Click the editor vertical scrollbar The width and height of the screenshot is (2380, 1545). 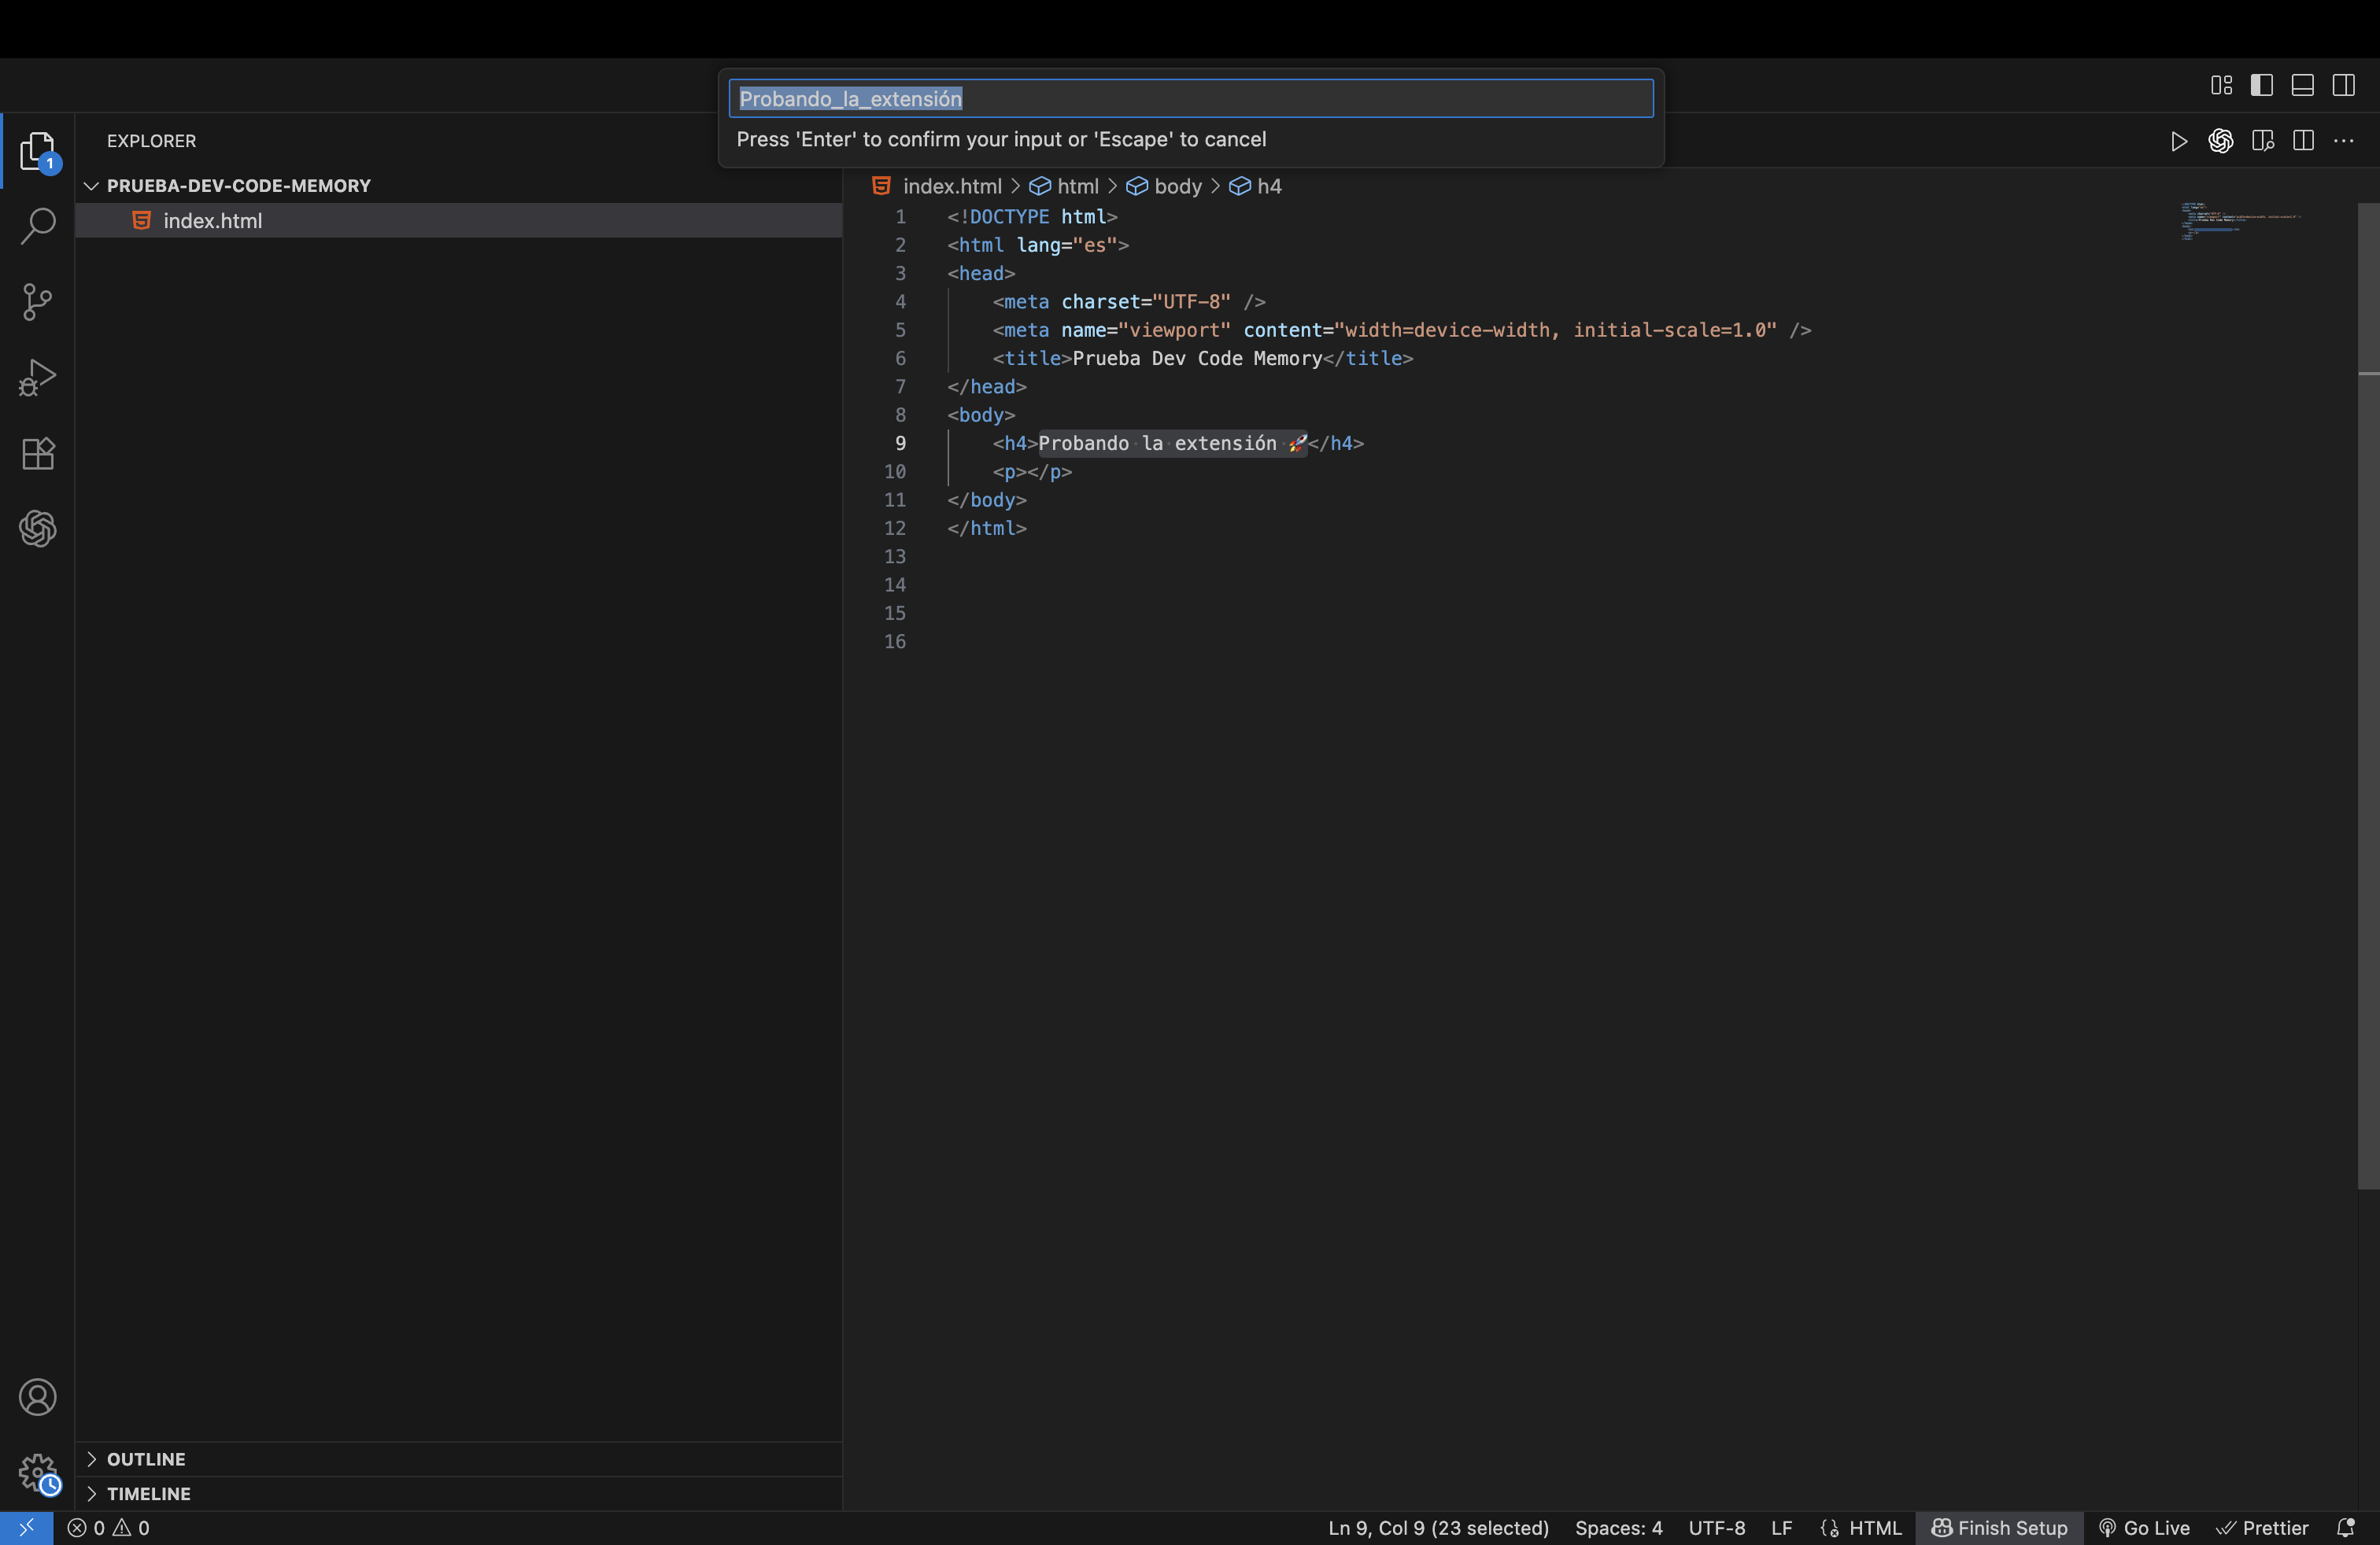[x=2368, y=696]
